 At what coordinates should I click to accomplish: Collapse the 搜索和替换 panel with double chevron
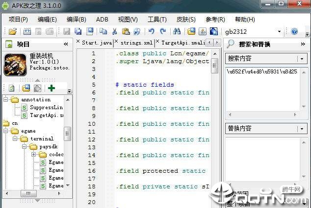[x=303, y=44]
